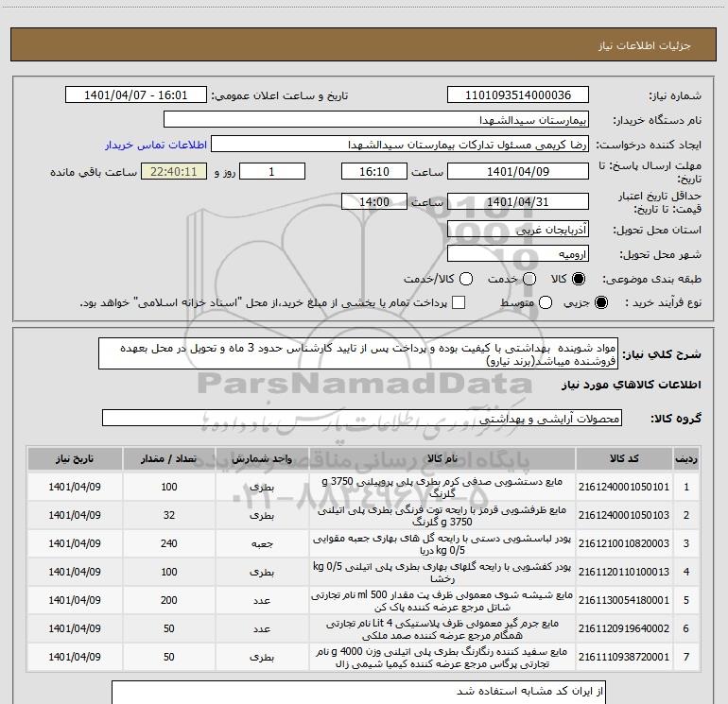Viewport: 728px width, 704px height.
Task: Select the جزیی purchase type radio
Action: [600, 302]
